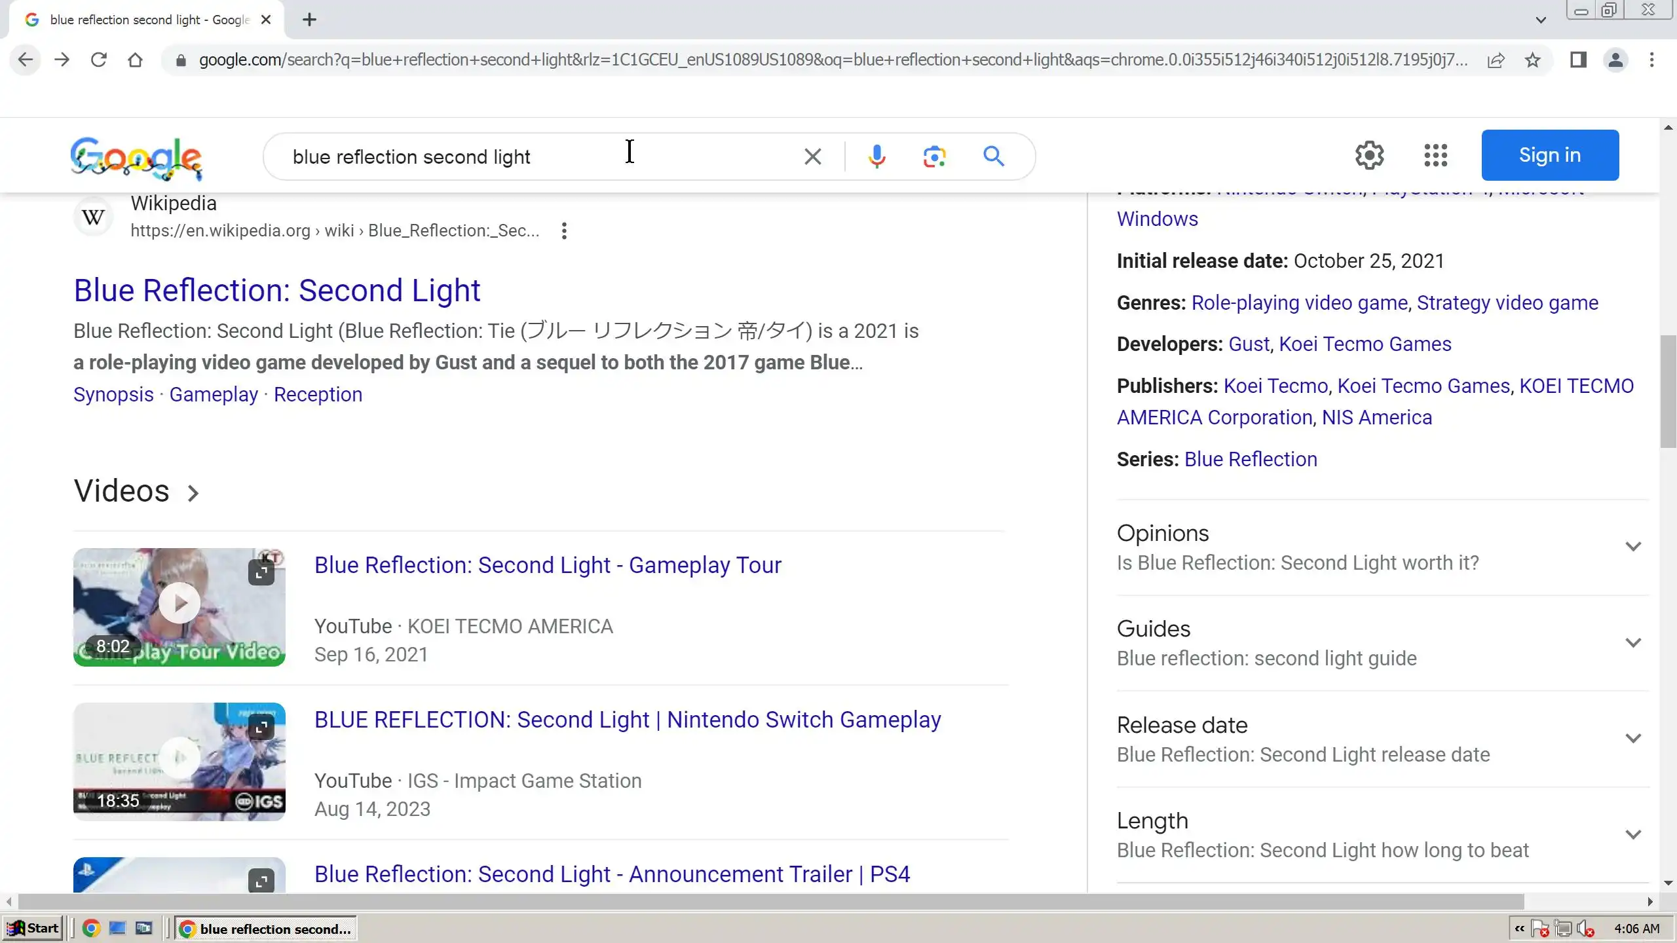Click in the search input field
Image resolution: width=1677 pixels, height=943 pixels.
pyautogui.click(x=524, y=157)
